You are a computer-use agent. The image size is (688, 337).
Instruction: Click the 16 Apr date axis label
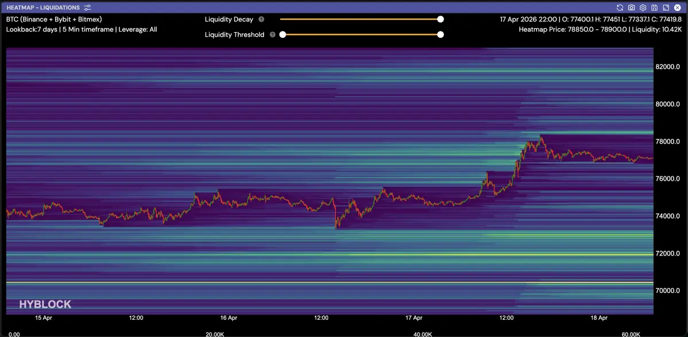click(x=228, y=317)
